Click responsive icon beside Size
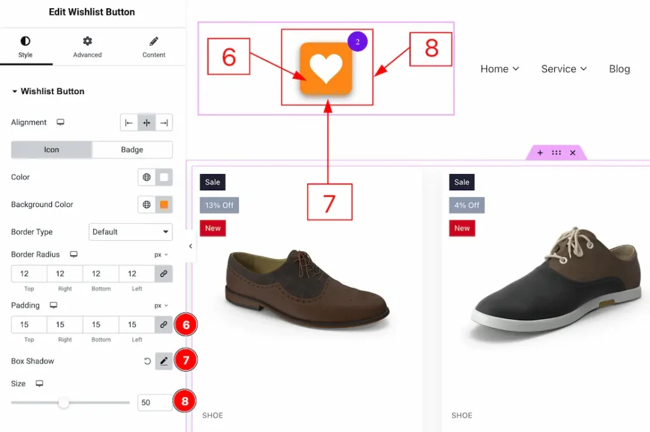 point(39,384)
